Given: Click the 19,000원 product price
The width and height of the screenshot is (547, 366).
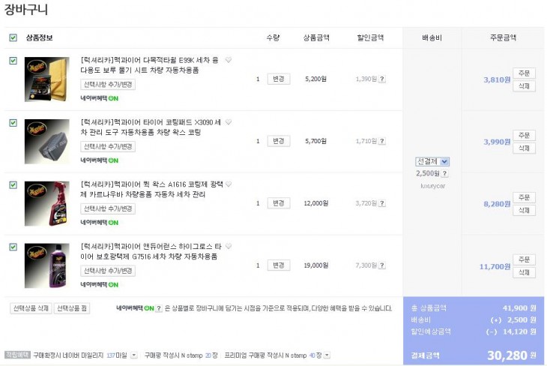Looking at the screenshot, I should [315, 265].
